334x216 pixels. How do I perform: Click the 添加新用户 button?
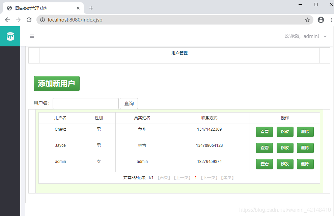(x=57, y=83)
